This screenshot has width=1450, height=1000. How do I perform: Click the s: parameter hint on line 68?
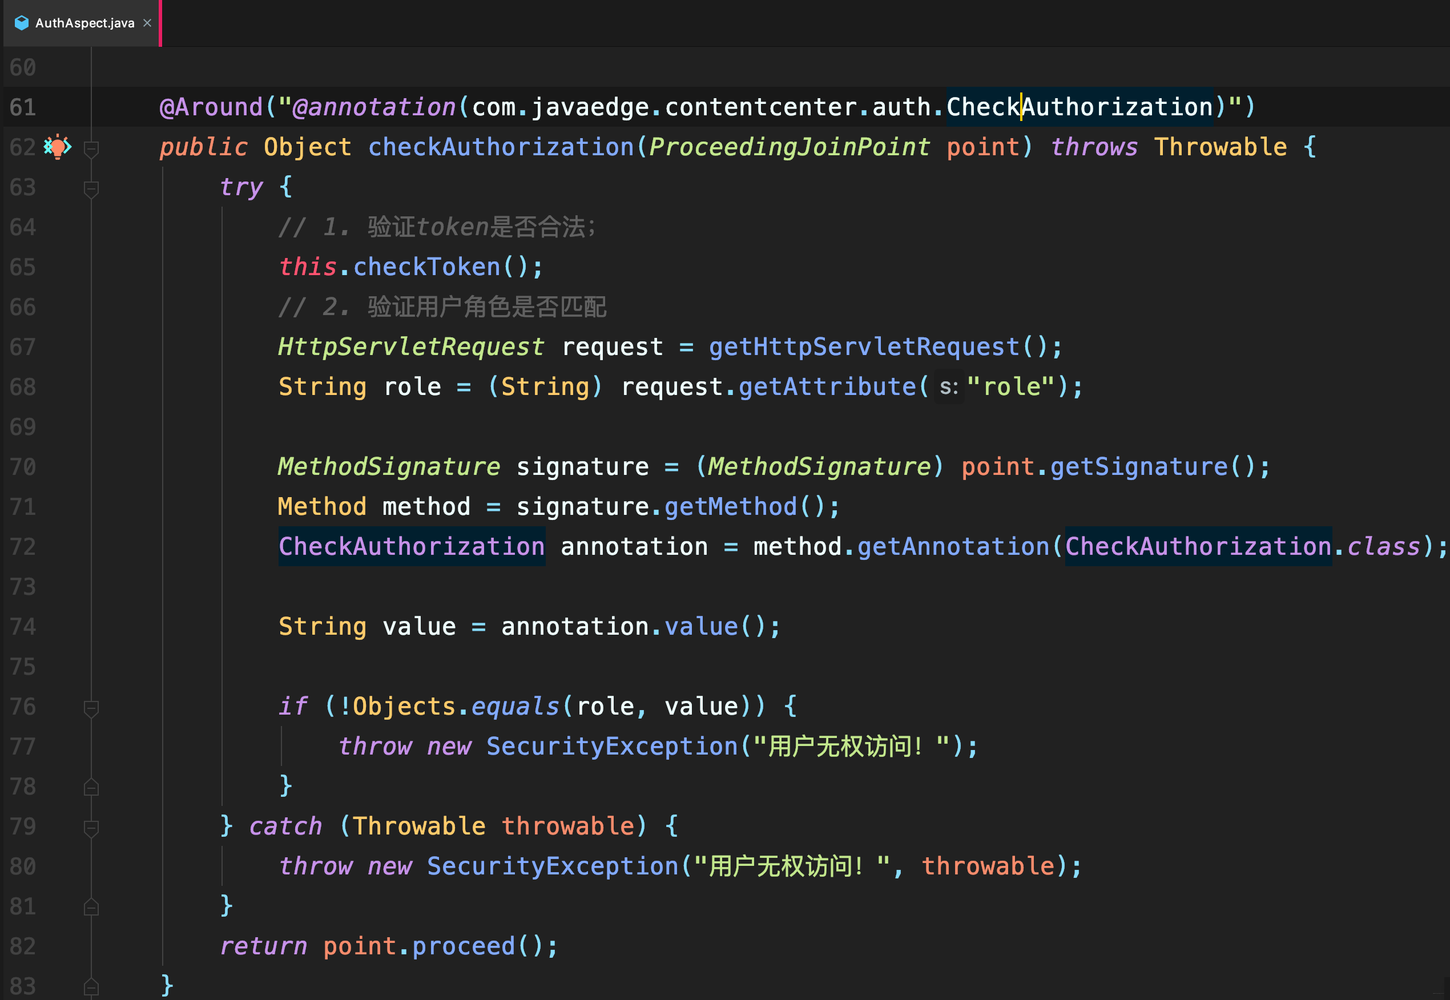pos(949,387)
